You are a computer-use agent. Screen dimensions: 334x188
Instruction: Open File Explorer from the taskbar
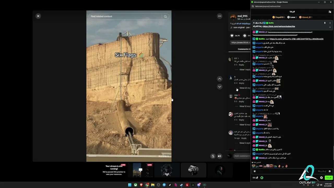153,185
